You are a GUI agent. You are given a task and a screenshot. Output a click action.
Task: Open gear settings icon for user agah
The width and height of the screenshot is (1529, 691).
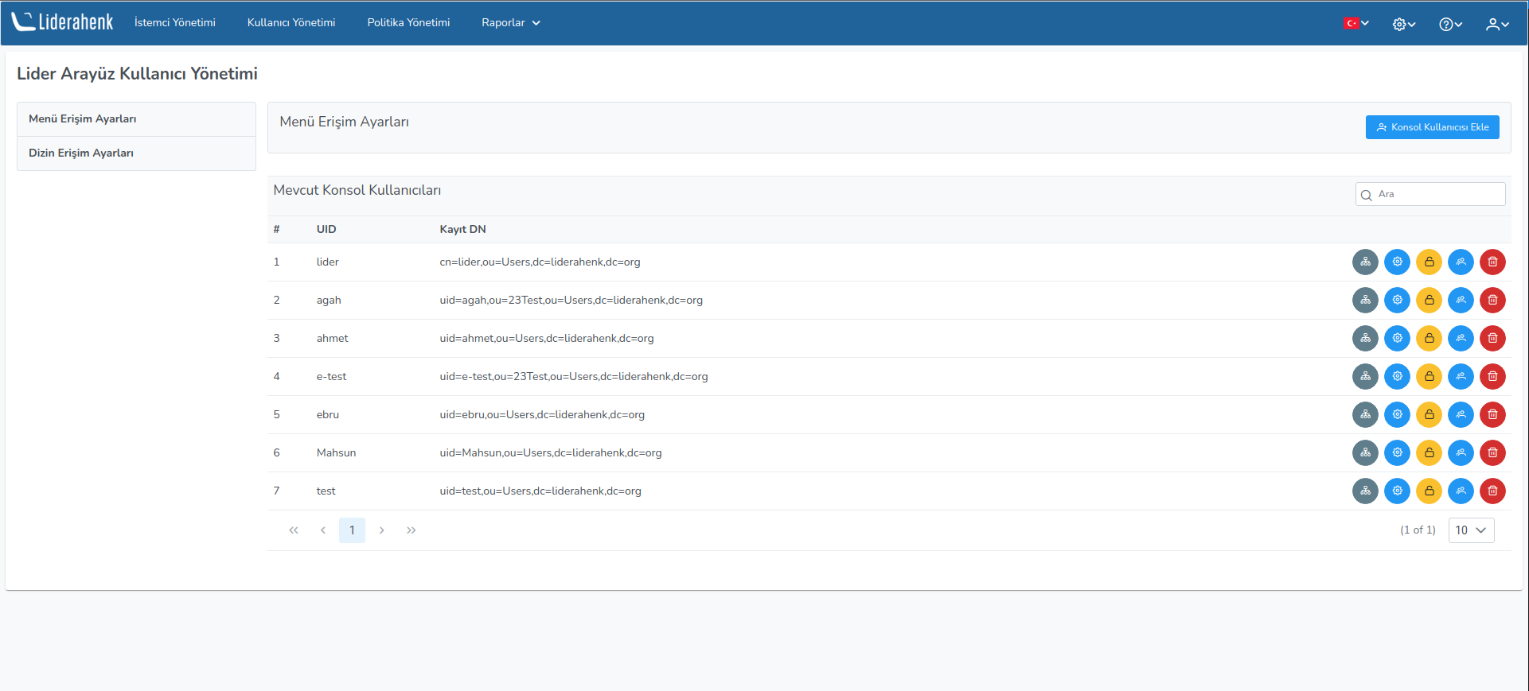tap(1397, 300)
